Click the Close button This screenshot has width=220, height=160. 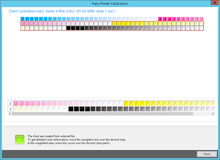coord(207,154)
